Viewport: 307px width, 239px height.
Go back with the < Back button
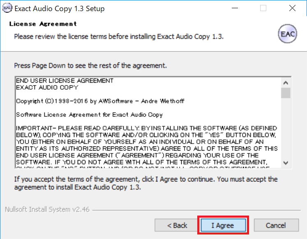(177, 225)
